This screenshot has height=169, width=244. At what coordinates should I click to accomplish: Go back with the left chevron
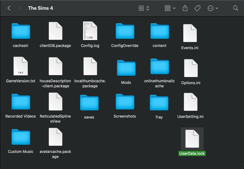point(9,8)
